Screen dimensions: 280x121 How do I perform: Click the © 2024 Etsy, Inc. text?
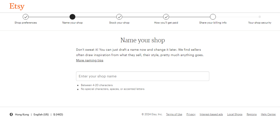(x=152, y=114)
